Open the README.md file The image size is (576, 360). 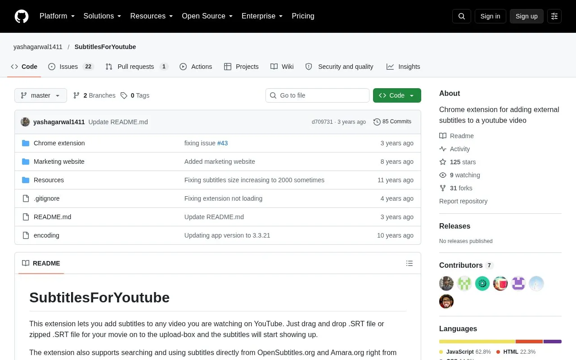coord(52,217)
